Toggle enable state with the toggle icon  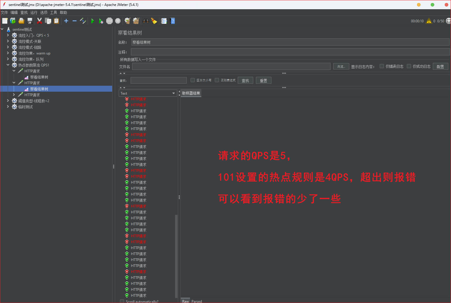(x=83, y=21)
